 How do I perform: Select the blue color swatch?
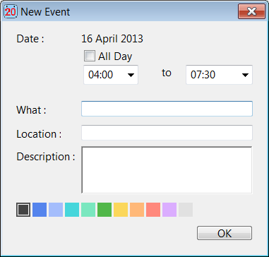(x=40, y=210)
